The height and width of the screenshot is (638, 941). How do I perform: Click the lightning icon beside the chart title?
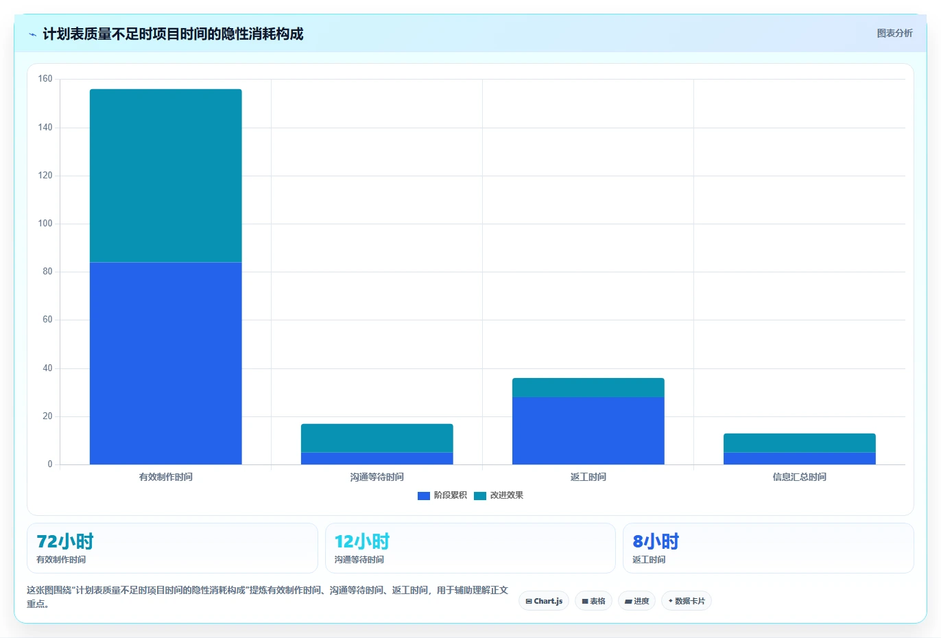click(x=32, y=34)
